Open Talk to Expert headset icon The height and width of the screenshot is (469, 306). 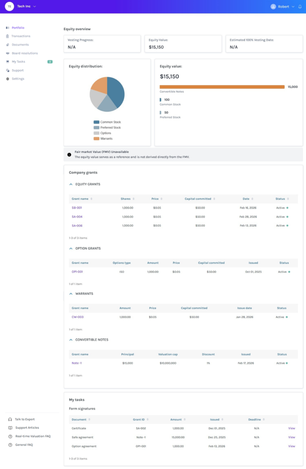[10, 419]
